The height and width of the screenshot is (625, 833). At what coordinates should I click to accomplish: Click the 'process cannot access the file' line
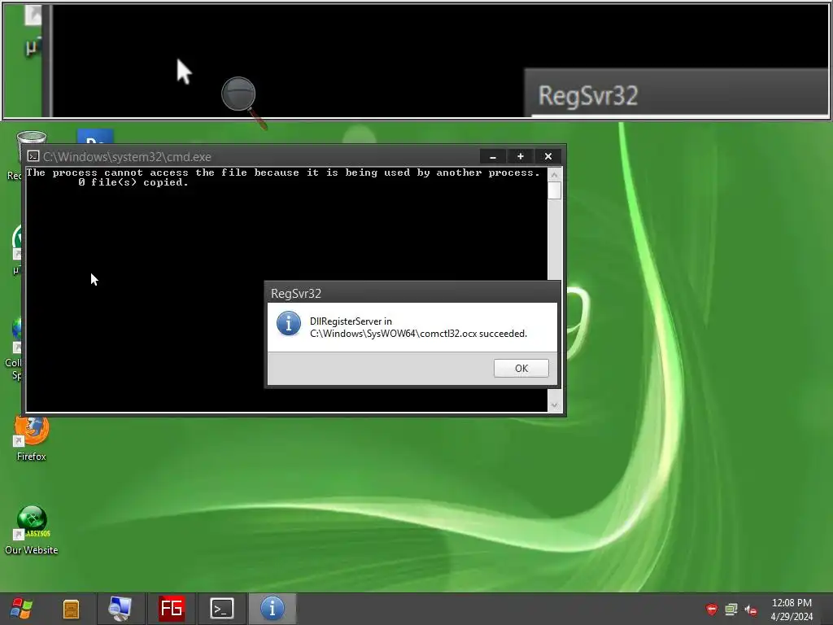(282, 173)
